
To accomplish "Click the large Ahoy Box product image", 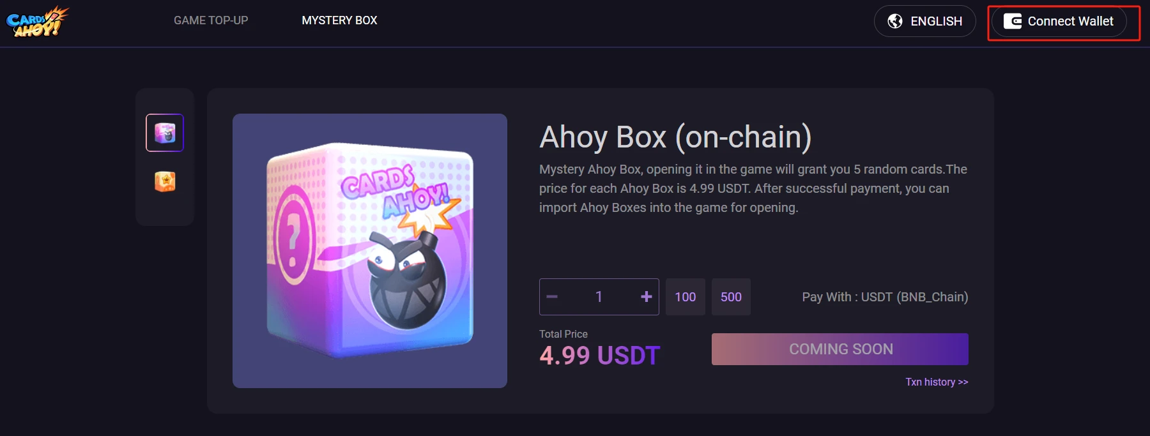I will tap(370, 250).
